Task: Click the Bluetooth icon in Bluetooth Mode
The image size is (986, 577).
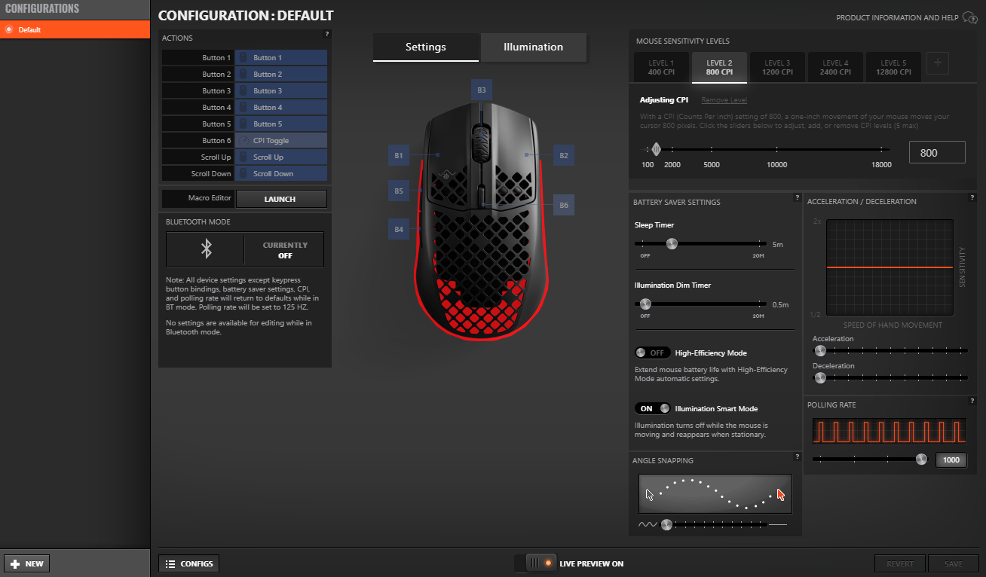Action: (x=207, y=249)
